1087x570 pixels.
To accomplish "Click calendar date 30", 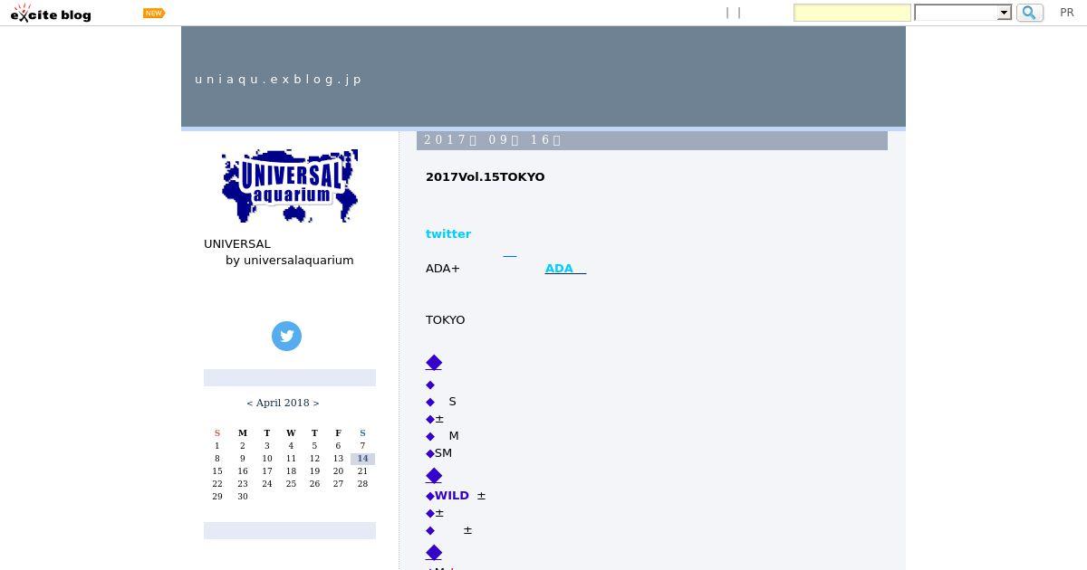I will coord(242,496).
